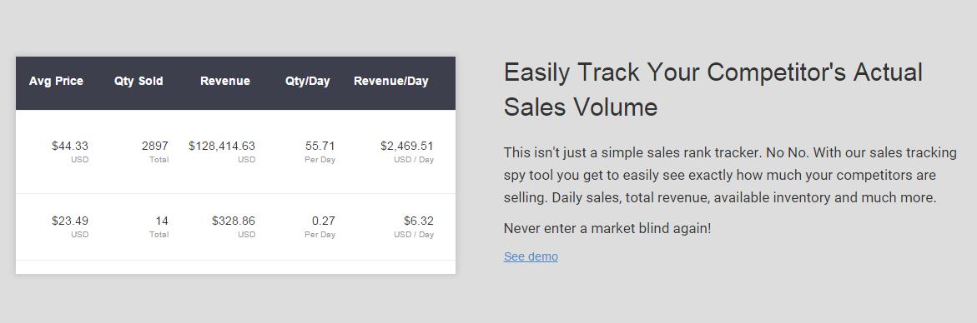Viewport: 977px width, 323px height.
Task: Click the Qty/Day column header
Action: tap(308, 81)
